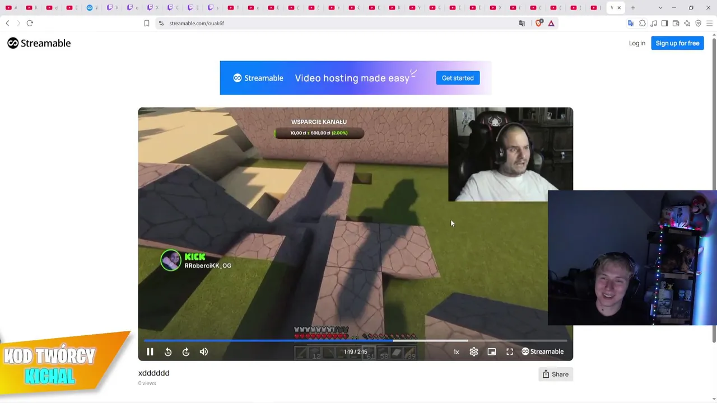717x403 pixels.
Task: Switch to the tab left of the active tab
Action: (x=596, y=8)
